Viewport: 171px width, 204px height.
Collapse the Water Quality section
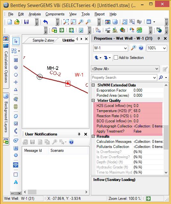point(93,101)
